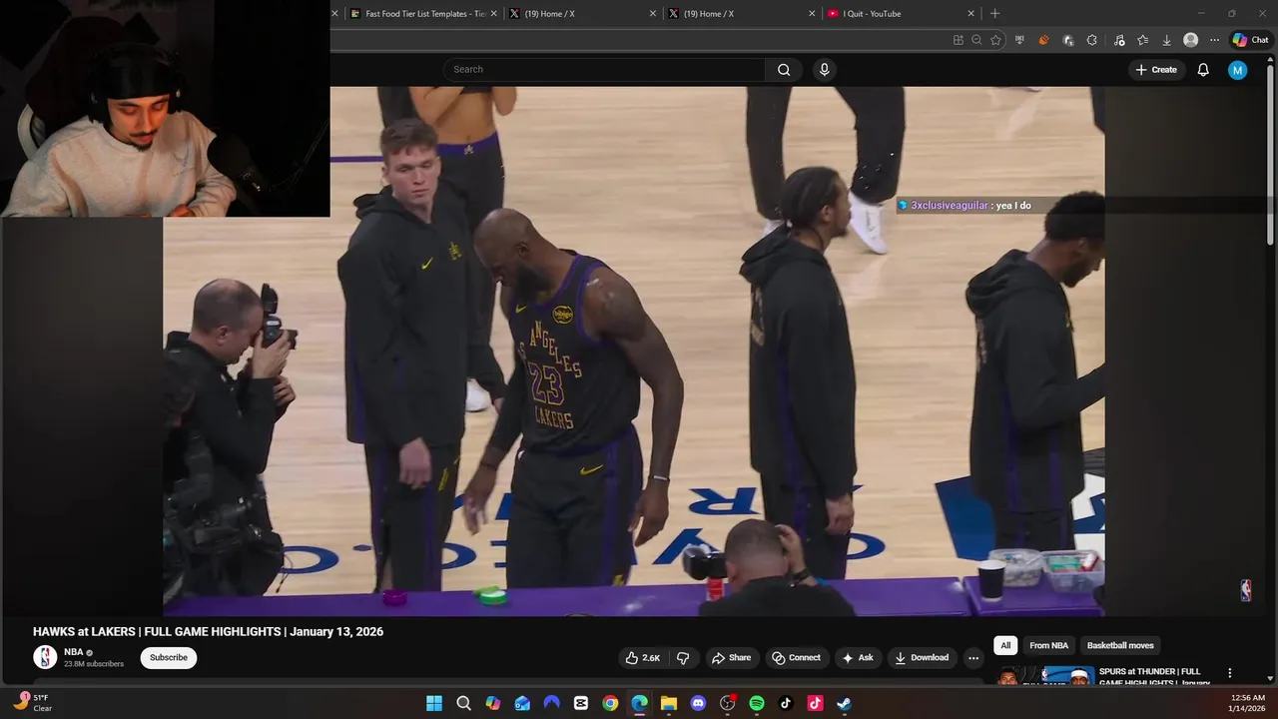Open YouTube notifications bell

coord(1203,70)
